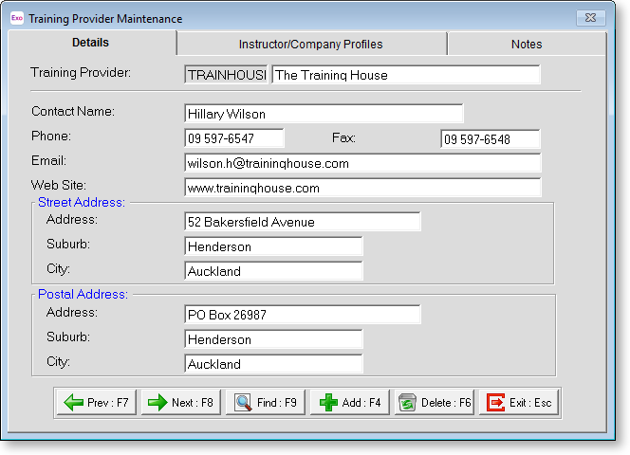Image resolution: width=630 pixels, height=455 pixels.
Task: Click the Find magnifying glass icon
Action: [x=242, y=403]
